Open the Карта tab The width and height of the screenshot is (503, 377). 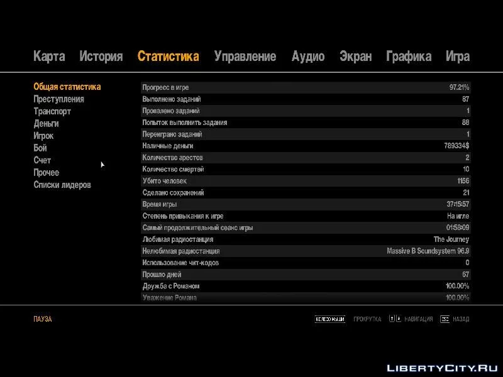click(49, 57)
